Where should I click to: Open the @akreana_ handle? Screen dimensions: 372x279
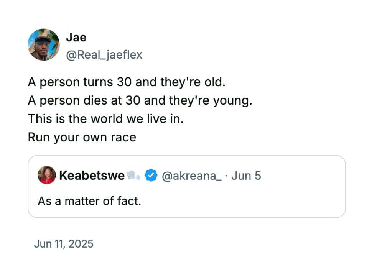[191, 176]
